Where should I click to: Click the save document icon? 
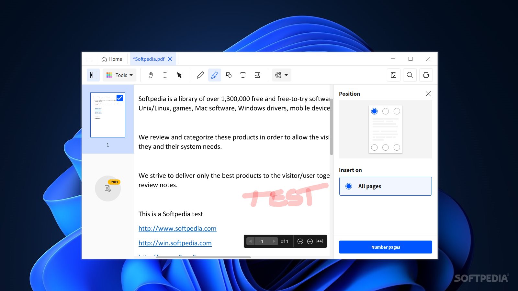click(x=394, y=75)
